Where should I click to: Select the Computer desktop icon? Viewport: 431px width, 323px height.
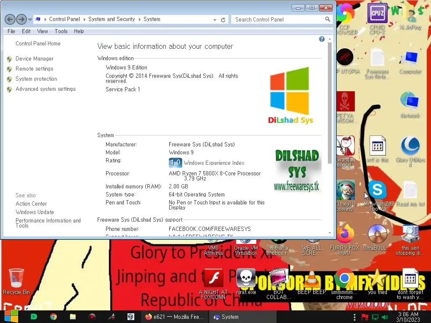point(410,62)
